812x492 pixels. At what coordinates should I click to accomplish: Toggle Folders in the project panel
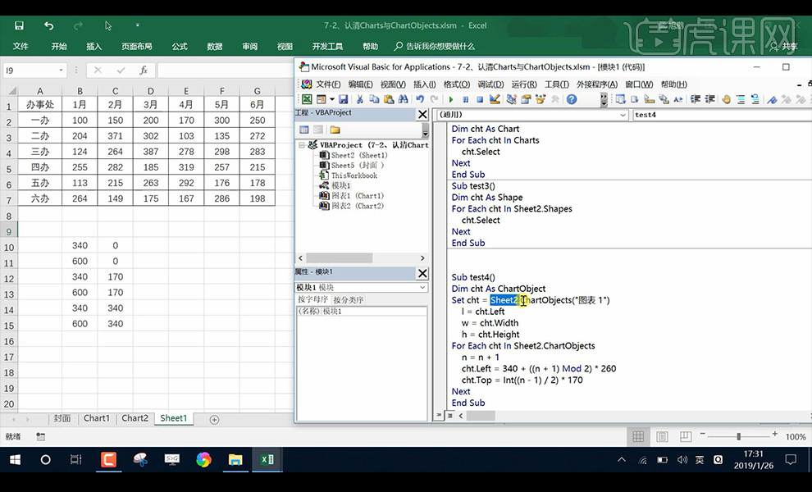coord(335,130)
